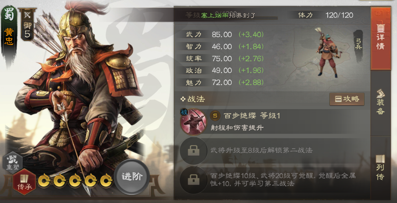Click the 魅力 72.00 attribute row
Screen dimensions: 397x203
[224, 82]
